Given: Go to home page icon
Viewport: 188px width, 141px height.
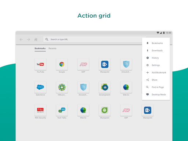Looking at the screenshot, I should tap(36, 39).
